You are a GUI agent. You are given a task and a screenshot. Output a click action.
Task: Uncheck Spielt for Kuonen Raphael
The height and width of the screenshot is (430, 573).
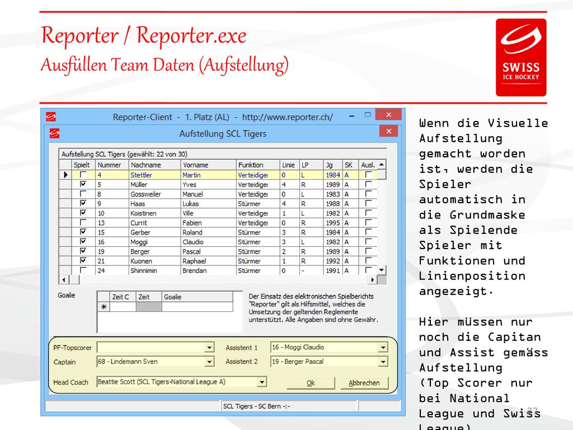[83, 260]
